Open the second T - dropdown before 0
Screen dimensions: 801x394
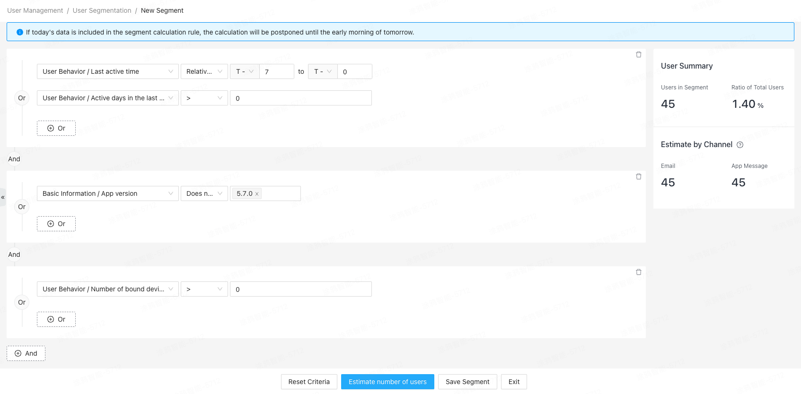click(323, 71)
